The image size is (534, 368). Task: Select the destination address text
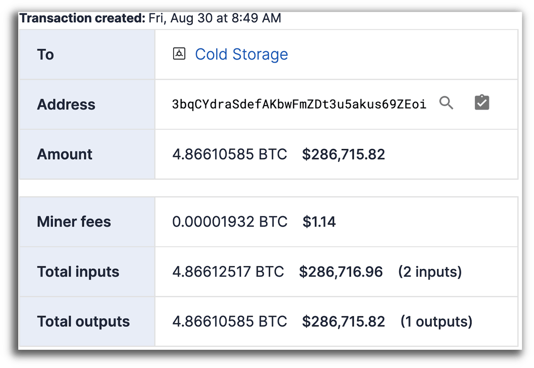coord(299,104)
